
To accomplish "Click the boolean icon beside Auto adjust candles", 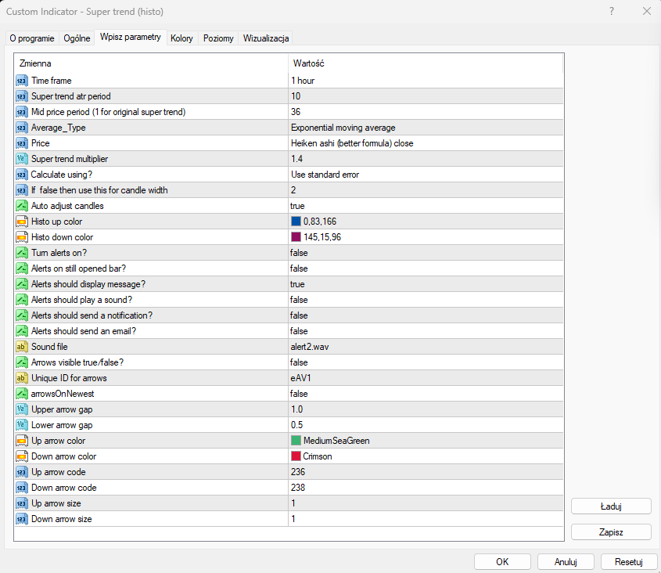I will (x=22, y=206).
